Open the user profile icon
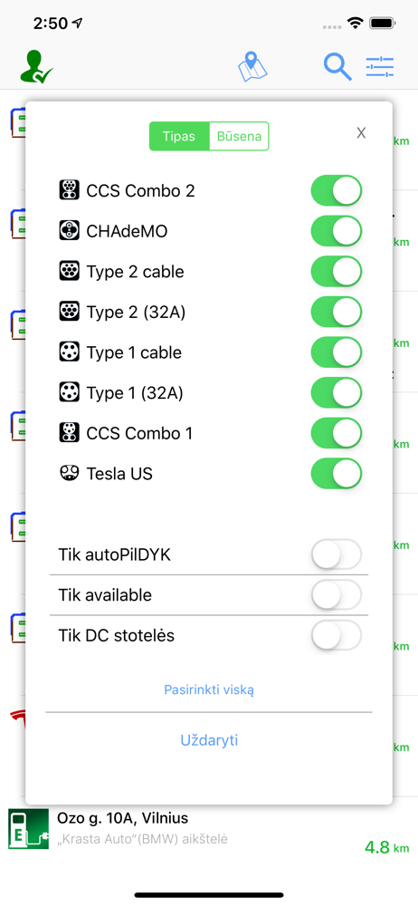The height and width of the screenshot is (906, 418). [x=36, y=67]
